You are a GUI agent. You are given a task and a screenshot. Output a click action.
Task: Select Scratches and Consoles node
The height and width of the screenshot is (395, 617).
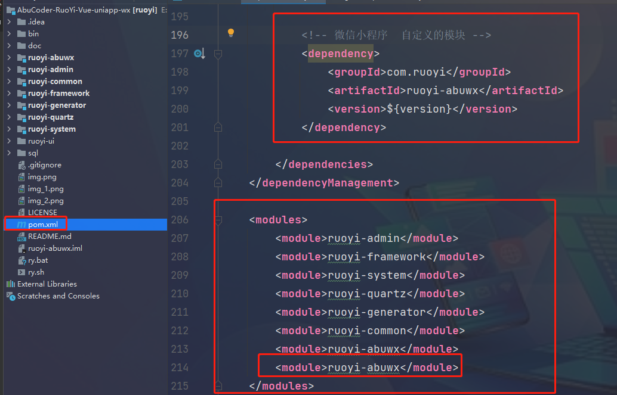[x=58, y=296]
